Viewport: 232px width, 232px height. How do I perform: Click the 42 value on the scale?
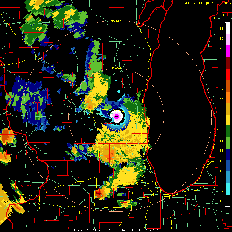(221, 89)
